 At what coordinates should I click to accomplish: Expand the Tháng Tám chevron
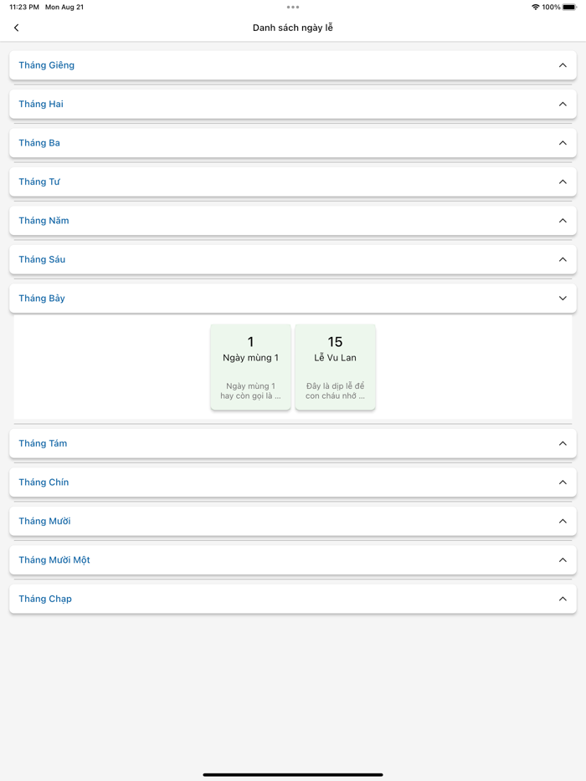coord(563,443)
